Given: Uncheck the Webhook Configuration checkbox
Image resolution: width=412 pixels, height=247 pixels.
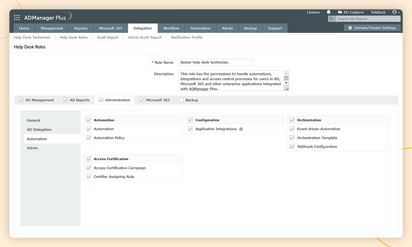Looking at the screenshot, I should (292, 147).
